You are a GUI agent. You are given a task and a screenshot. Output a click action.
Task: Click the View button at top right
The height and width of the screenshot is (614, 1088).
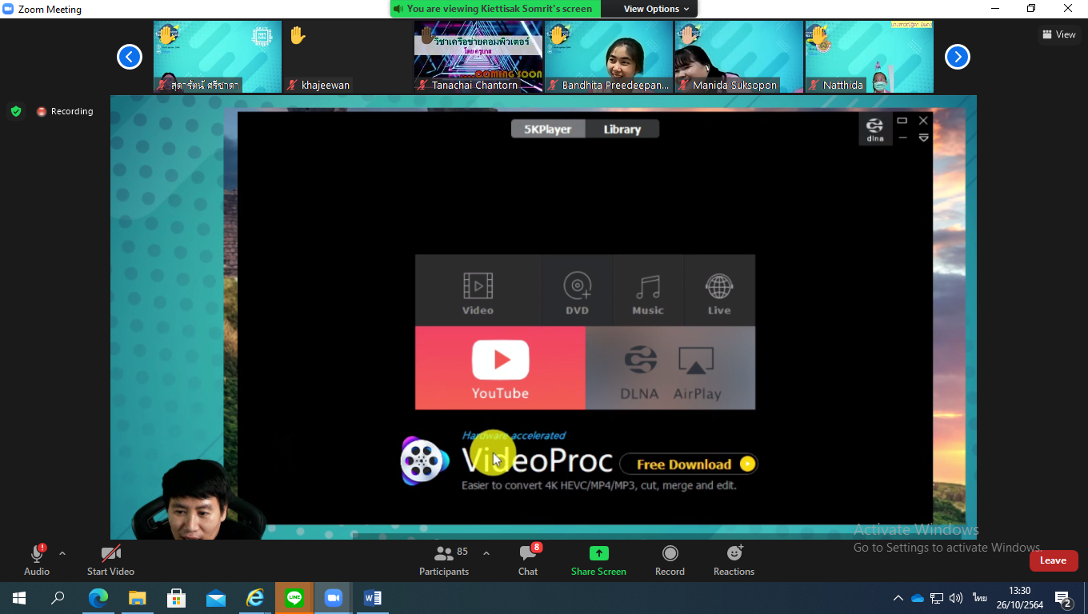pos(1059,34)
